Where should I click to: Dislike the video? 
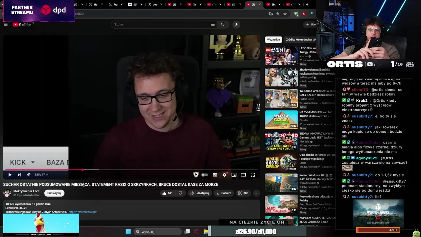pos(181,193)
